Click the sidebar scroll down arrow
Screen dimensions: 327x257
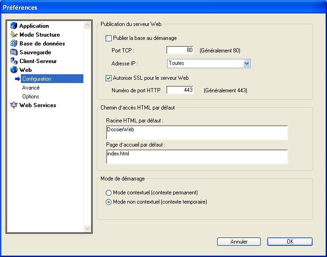[x=88, y=228]
